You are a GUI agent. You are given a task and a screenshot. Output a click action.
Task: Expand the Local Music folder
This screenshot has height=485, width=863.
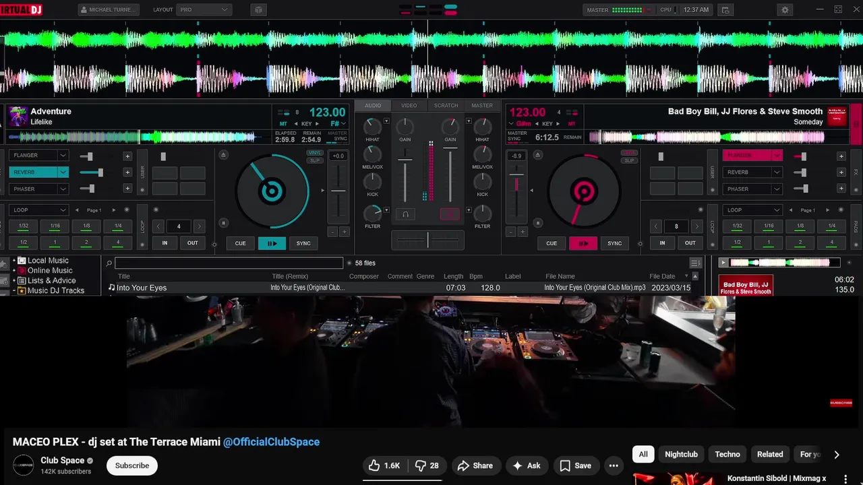[14, 261]
